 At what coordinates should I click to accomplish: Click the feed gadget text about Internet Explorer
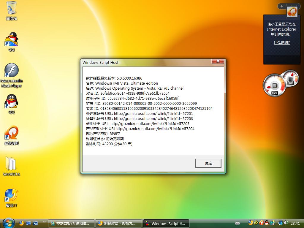click(x=281, y=29)
